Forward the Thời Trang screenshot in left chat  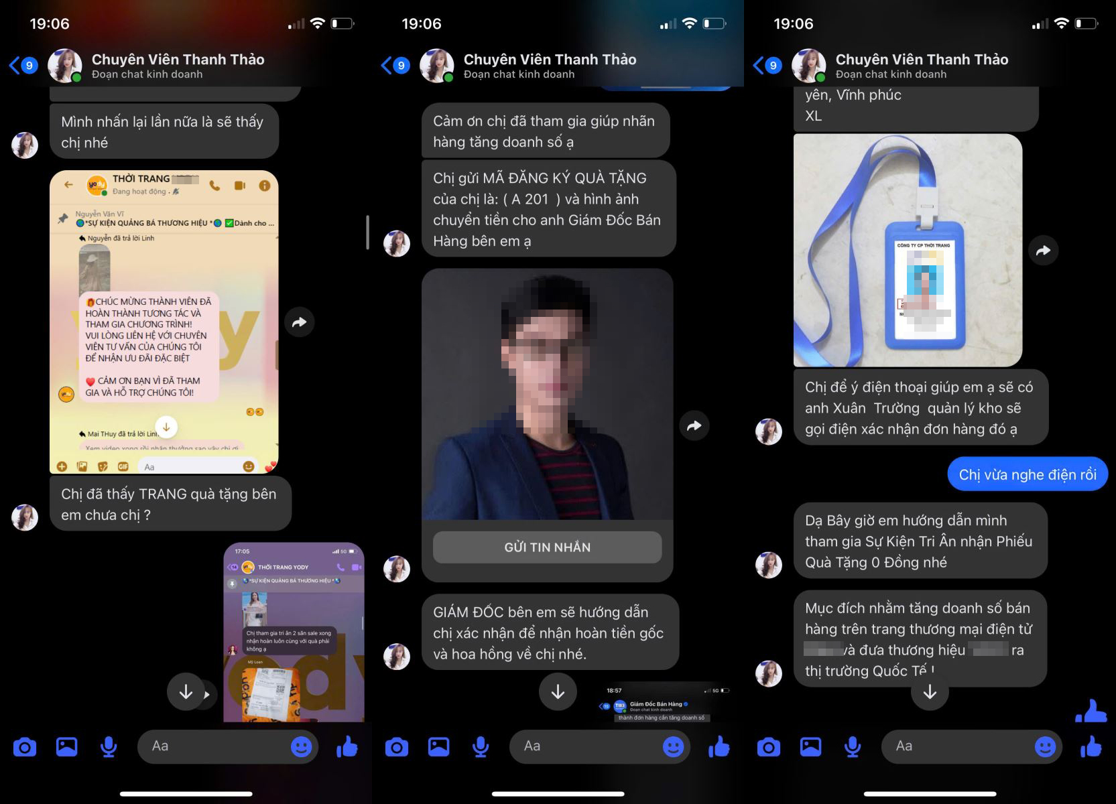point(300,322)
